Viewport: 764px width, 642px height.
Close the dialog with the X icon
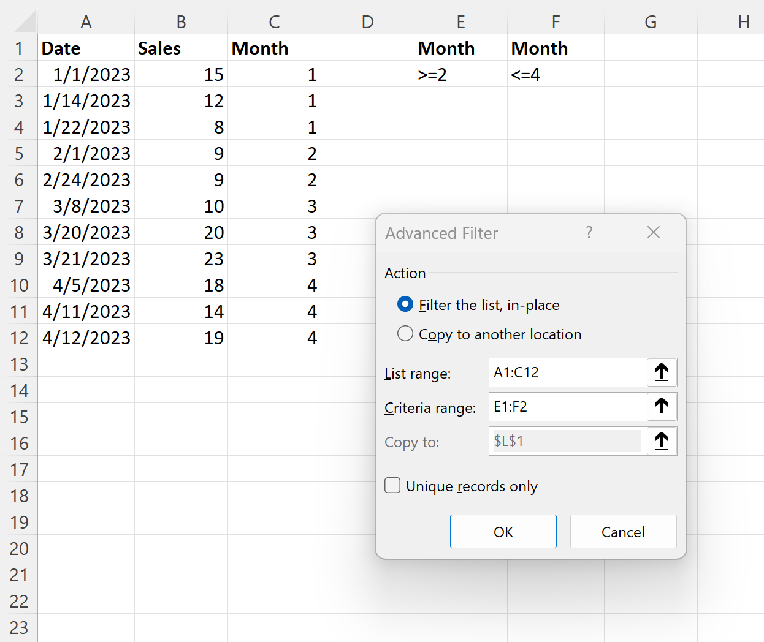(x=652, y=233)
